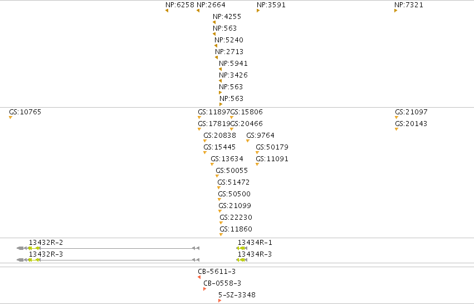Click the GS:50500 label text

point(234,194)
